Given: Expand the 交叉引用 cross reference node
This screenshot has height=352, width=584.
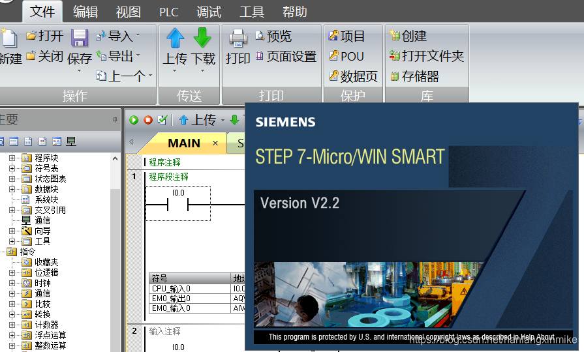Looking at the screenshot, I should (x=12, y=210).
